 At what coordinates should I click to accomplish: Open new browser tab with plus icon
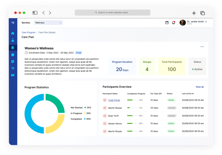[x=194, y=13]
